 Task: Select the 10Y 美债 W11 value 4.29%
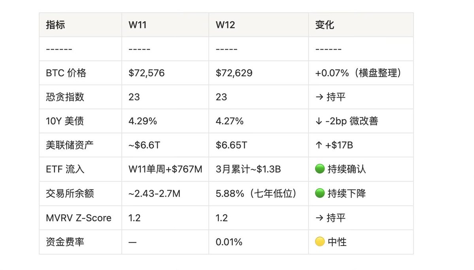[143, 121]
